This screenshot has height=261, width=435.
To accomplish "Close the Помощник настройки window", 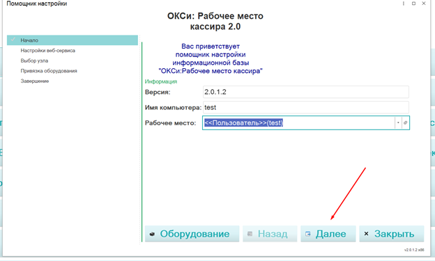I will tap(424, 3).
